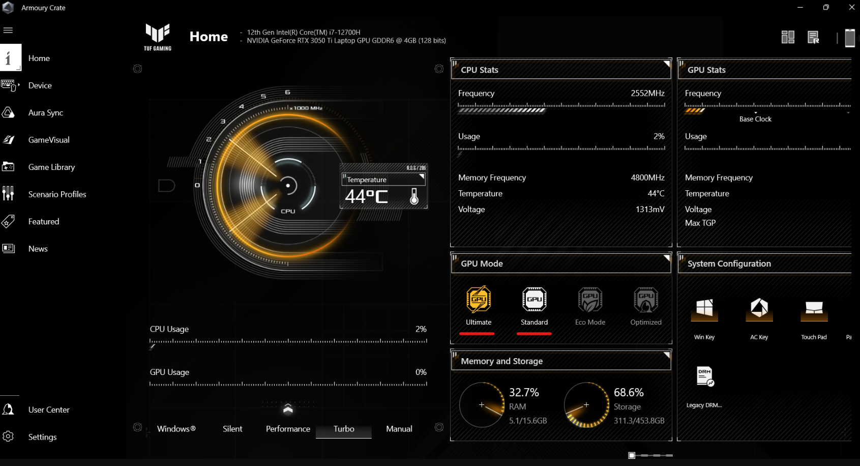Viewport: 860px width, 466px height.
Task: Click the "1313mV" voltage value
Action: (x=650, y=209)
